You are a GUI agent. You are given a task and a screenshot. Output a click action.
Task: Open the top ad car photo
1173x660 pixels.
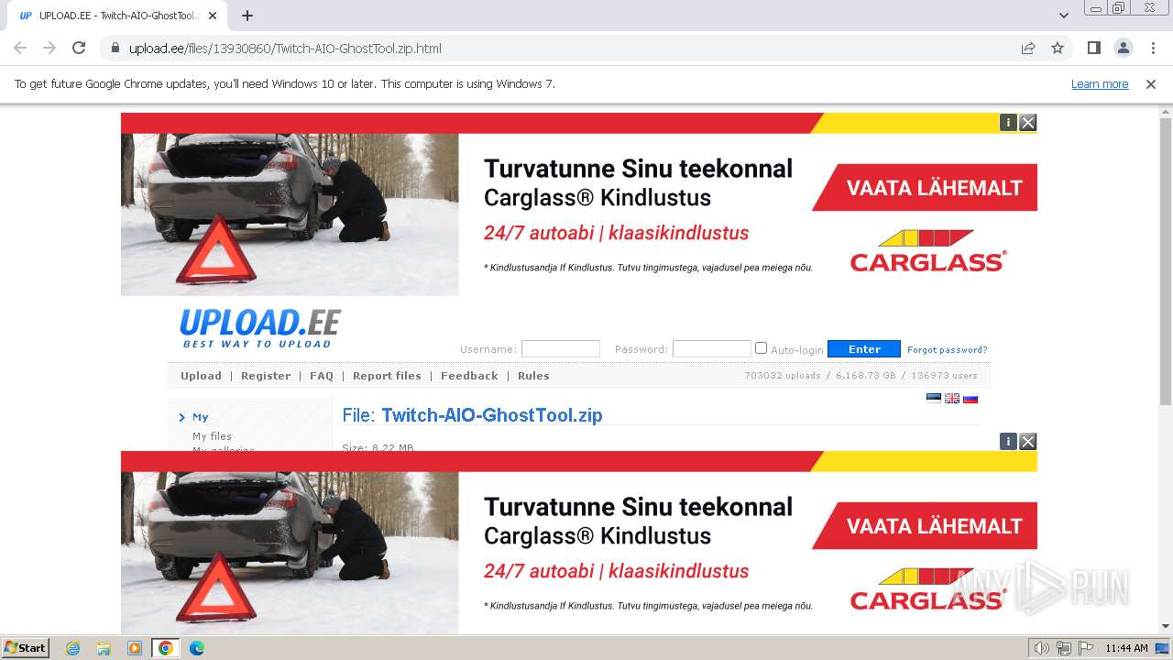290,214
